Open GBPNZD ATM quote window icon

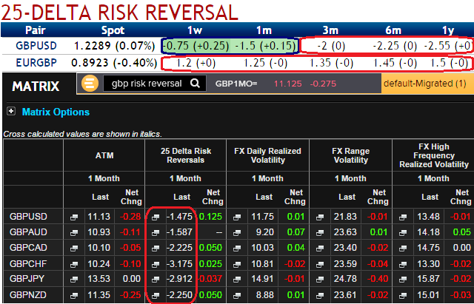pyautogui.click(x=74, y=295)
